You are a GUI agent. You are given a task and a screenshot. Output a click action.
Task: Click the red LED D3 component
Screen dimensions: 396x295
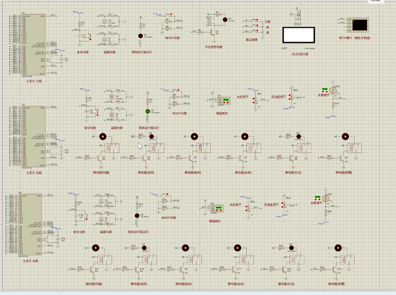pos(225,20)
